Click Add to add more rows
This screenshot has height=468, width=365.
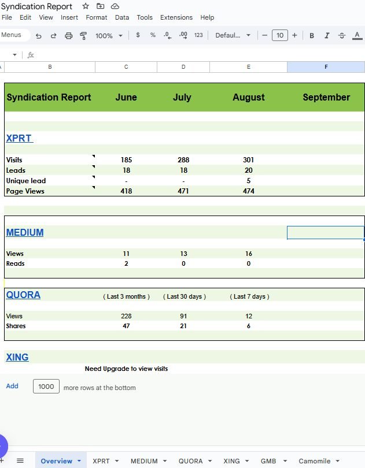(12, 386)
